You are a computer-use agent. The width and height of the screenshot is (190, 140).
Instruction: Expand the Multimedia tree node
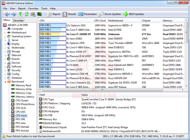point(5,48)
